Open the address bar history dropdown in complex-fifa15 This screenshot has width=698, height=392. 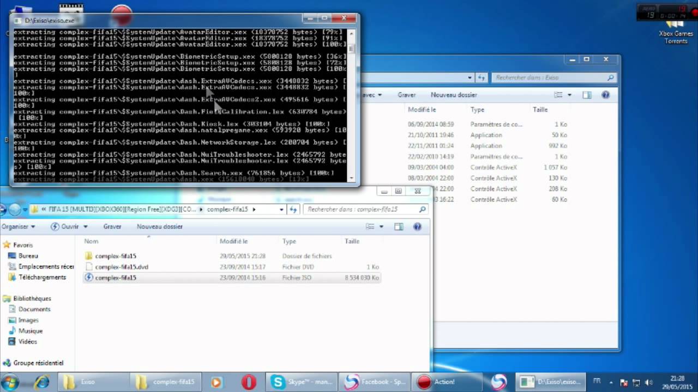(x=281, y=209)
